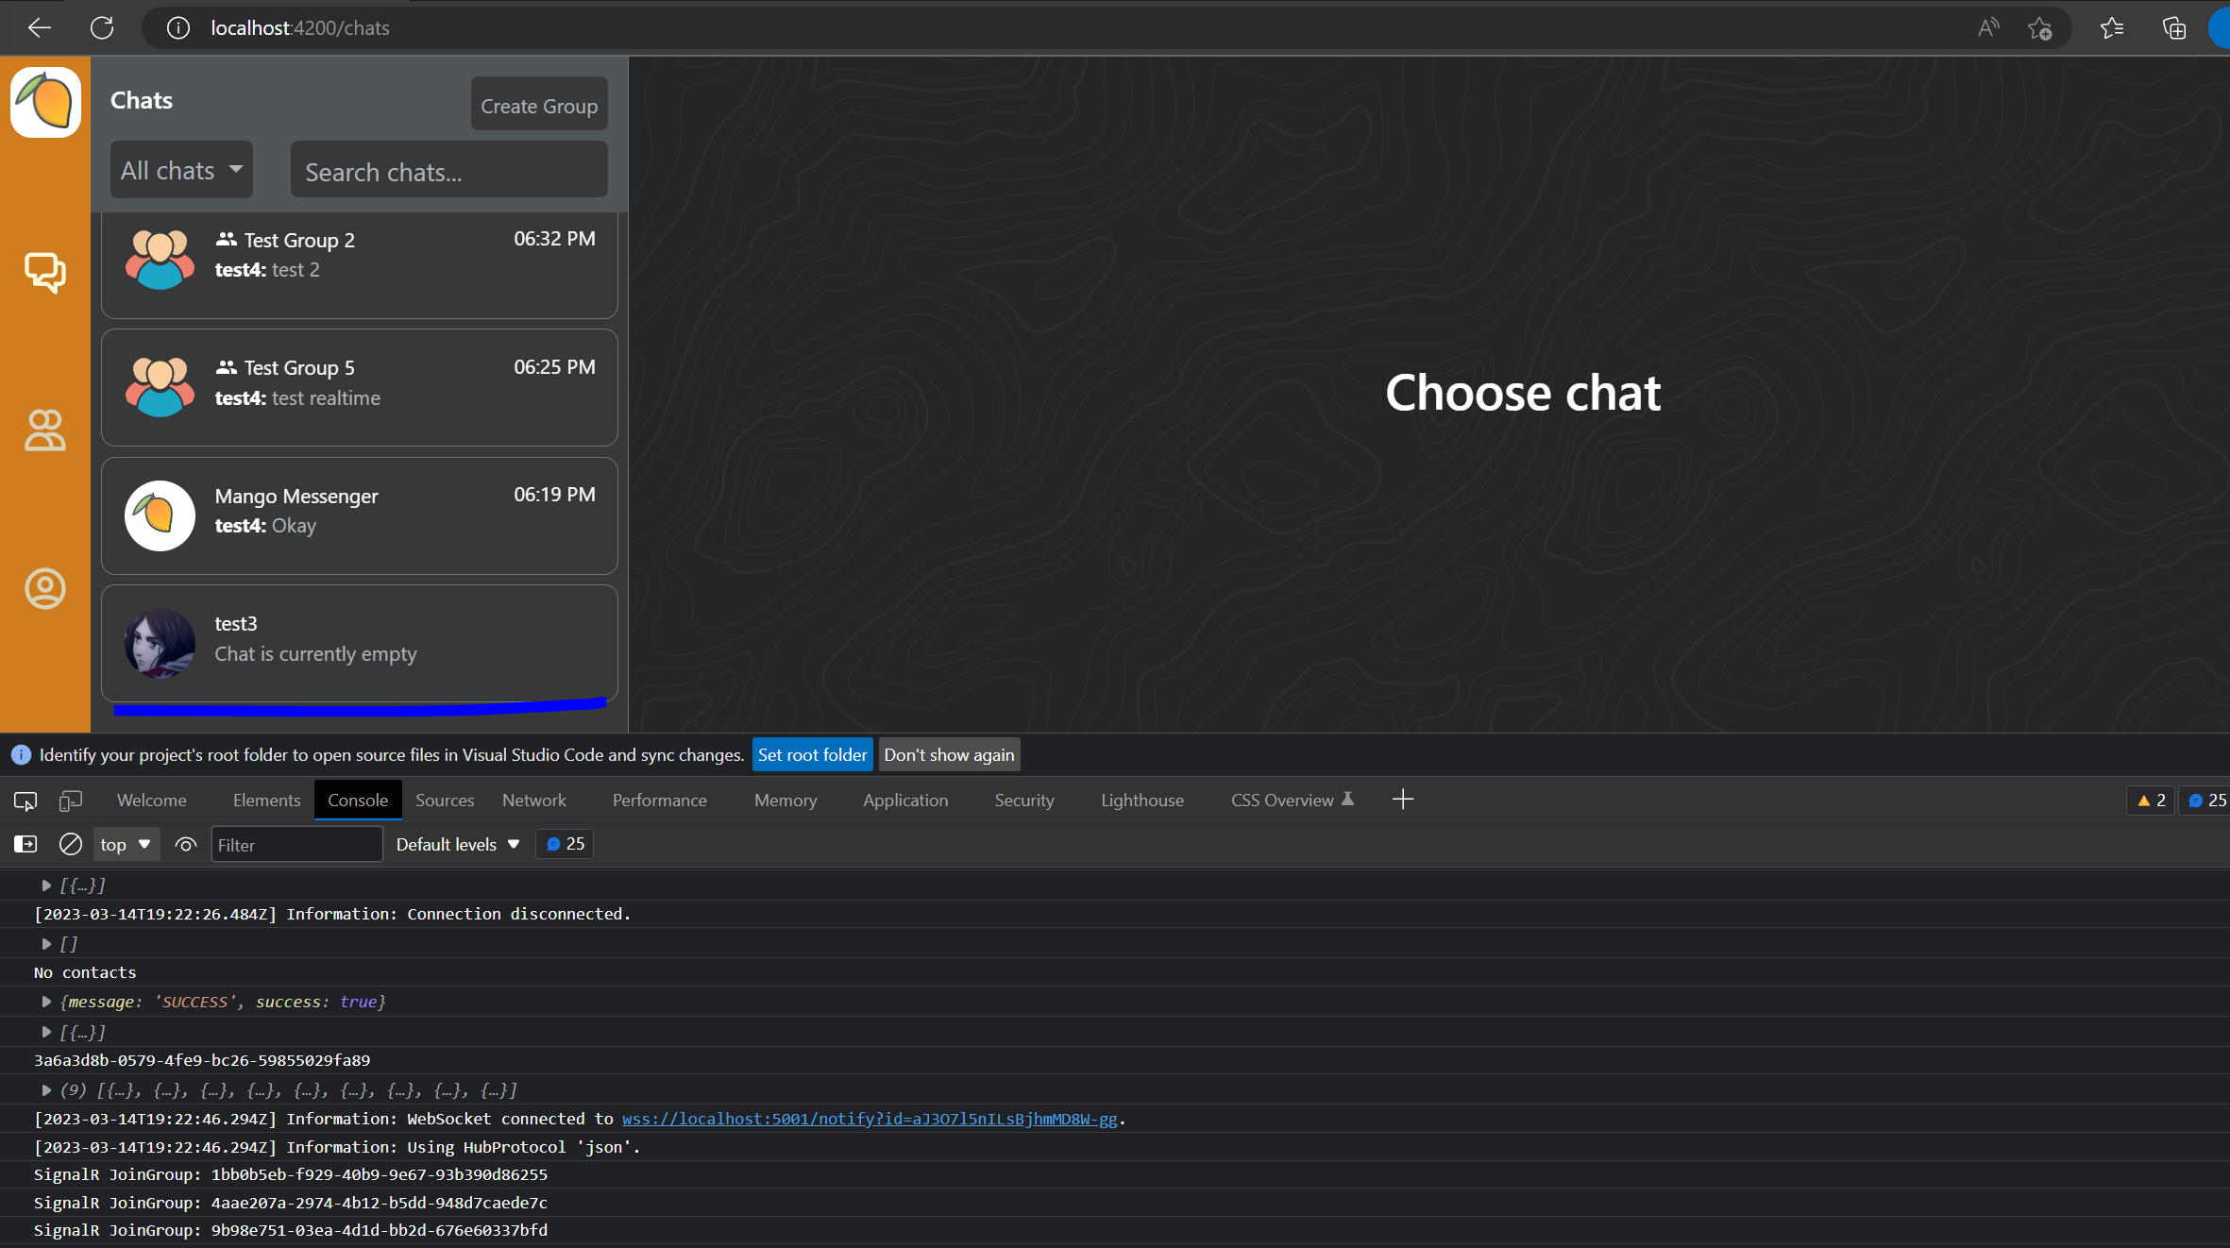Click the Mango logo at sidebar top
2230x1248 pixels.
tap(45, 102)
